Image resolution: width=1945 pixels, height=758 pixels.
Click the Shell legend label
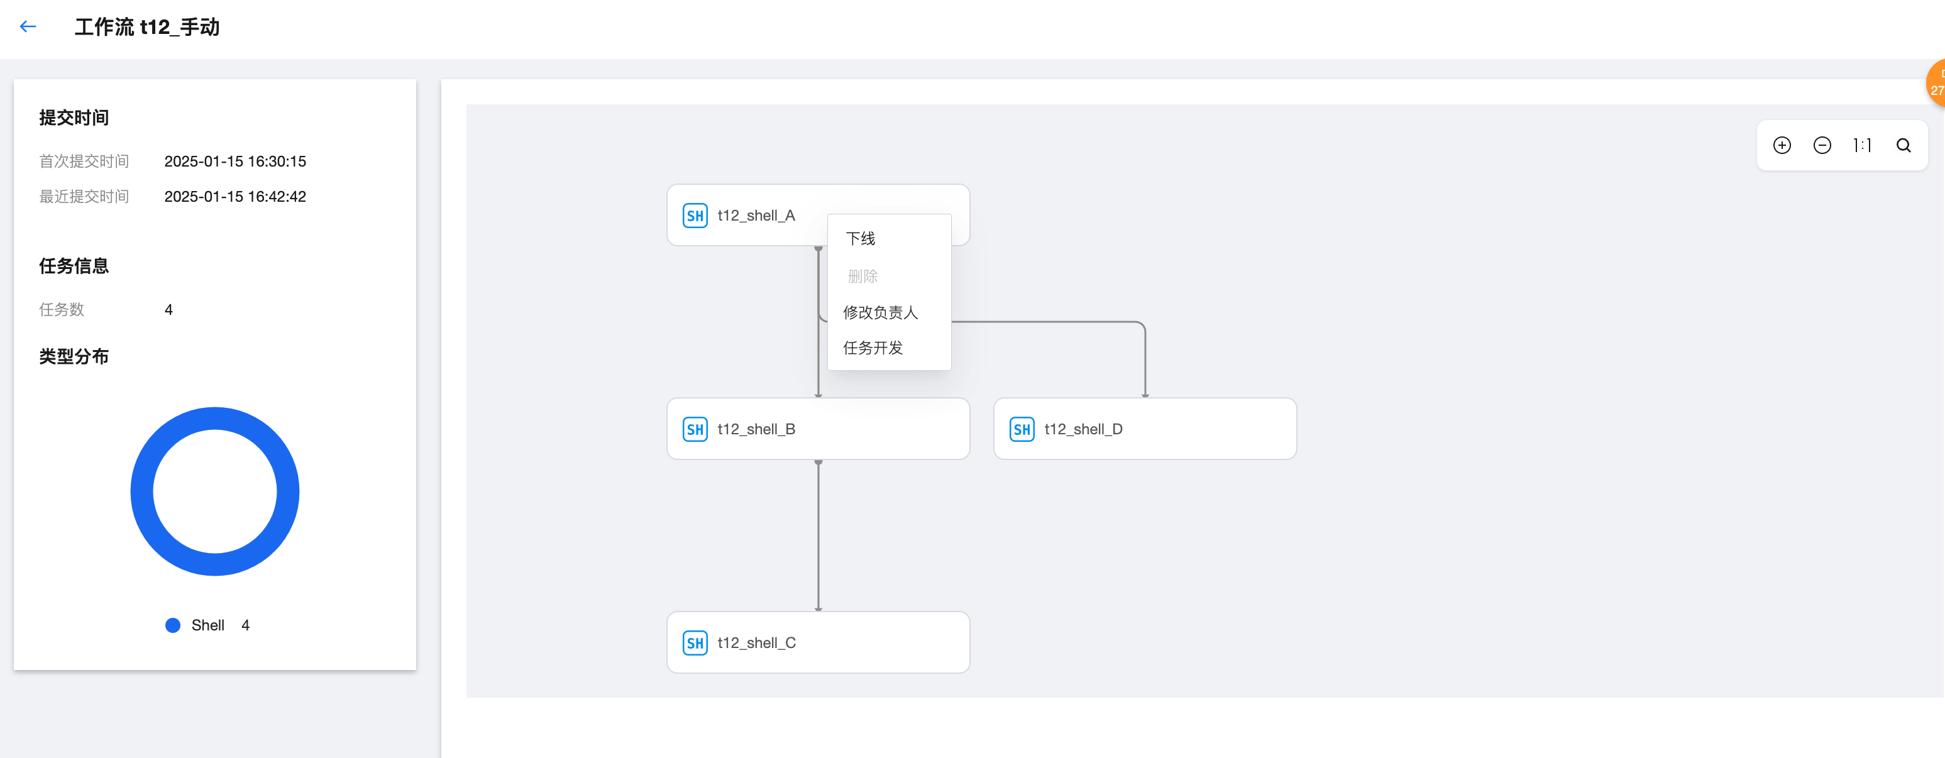tap(207, 625)
